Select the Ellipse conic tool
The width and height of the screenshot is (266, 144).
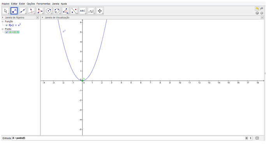[57, 11]
